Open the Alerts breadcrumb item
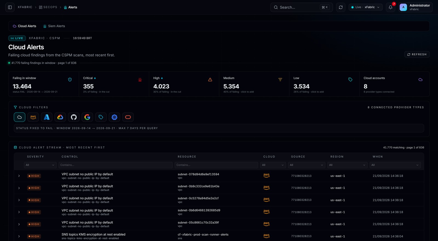Viewport: 438px width, 241px height. click(x=70, y=7)
